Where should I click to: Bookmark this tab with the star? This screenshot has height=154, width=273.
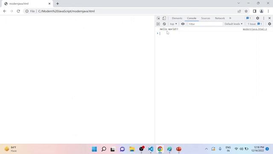(x=246, y=11)
